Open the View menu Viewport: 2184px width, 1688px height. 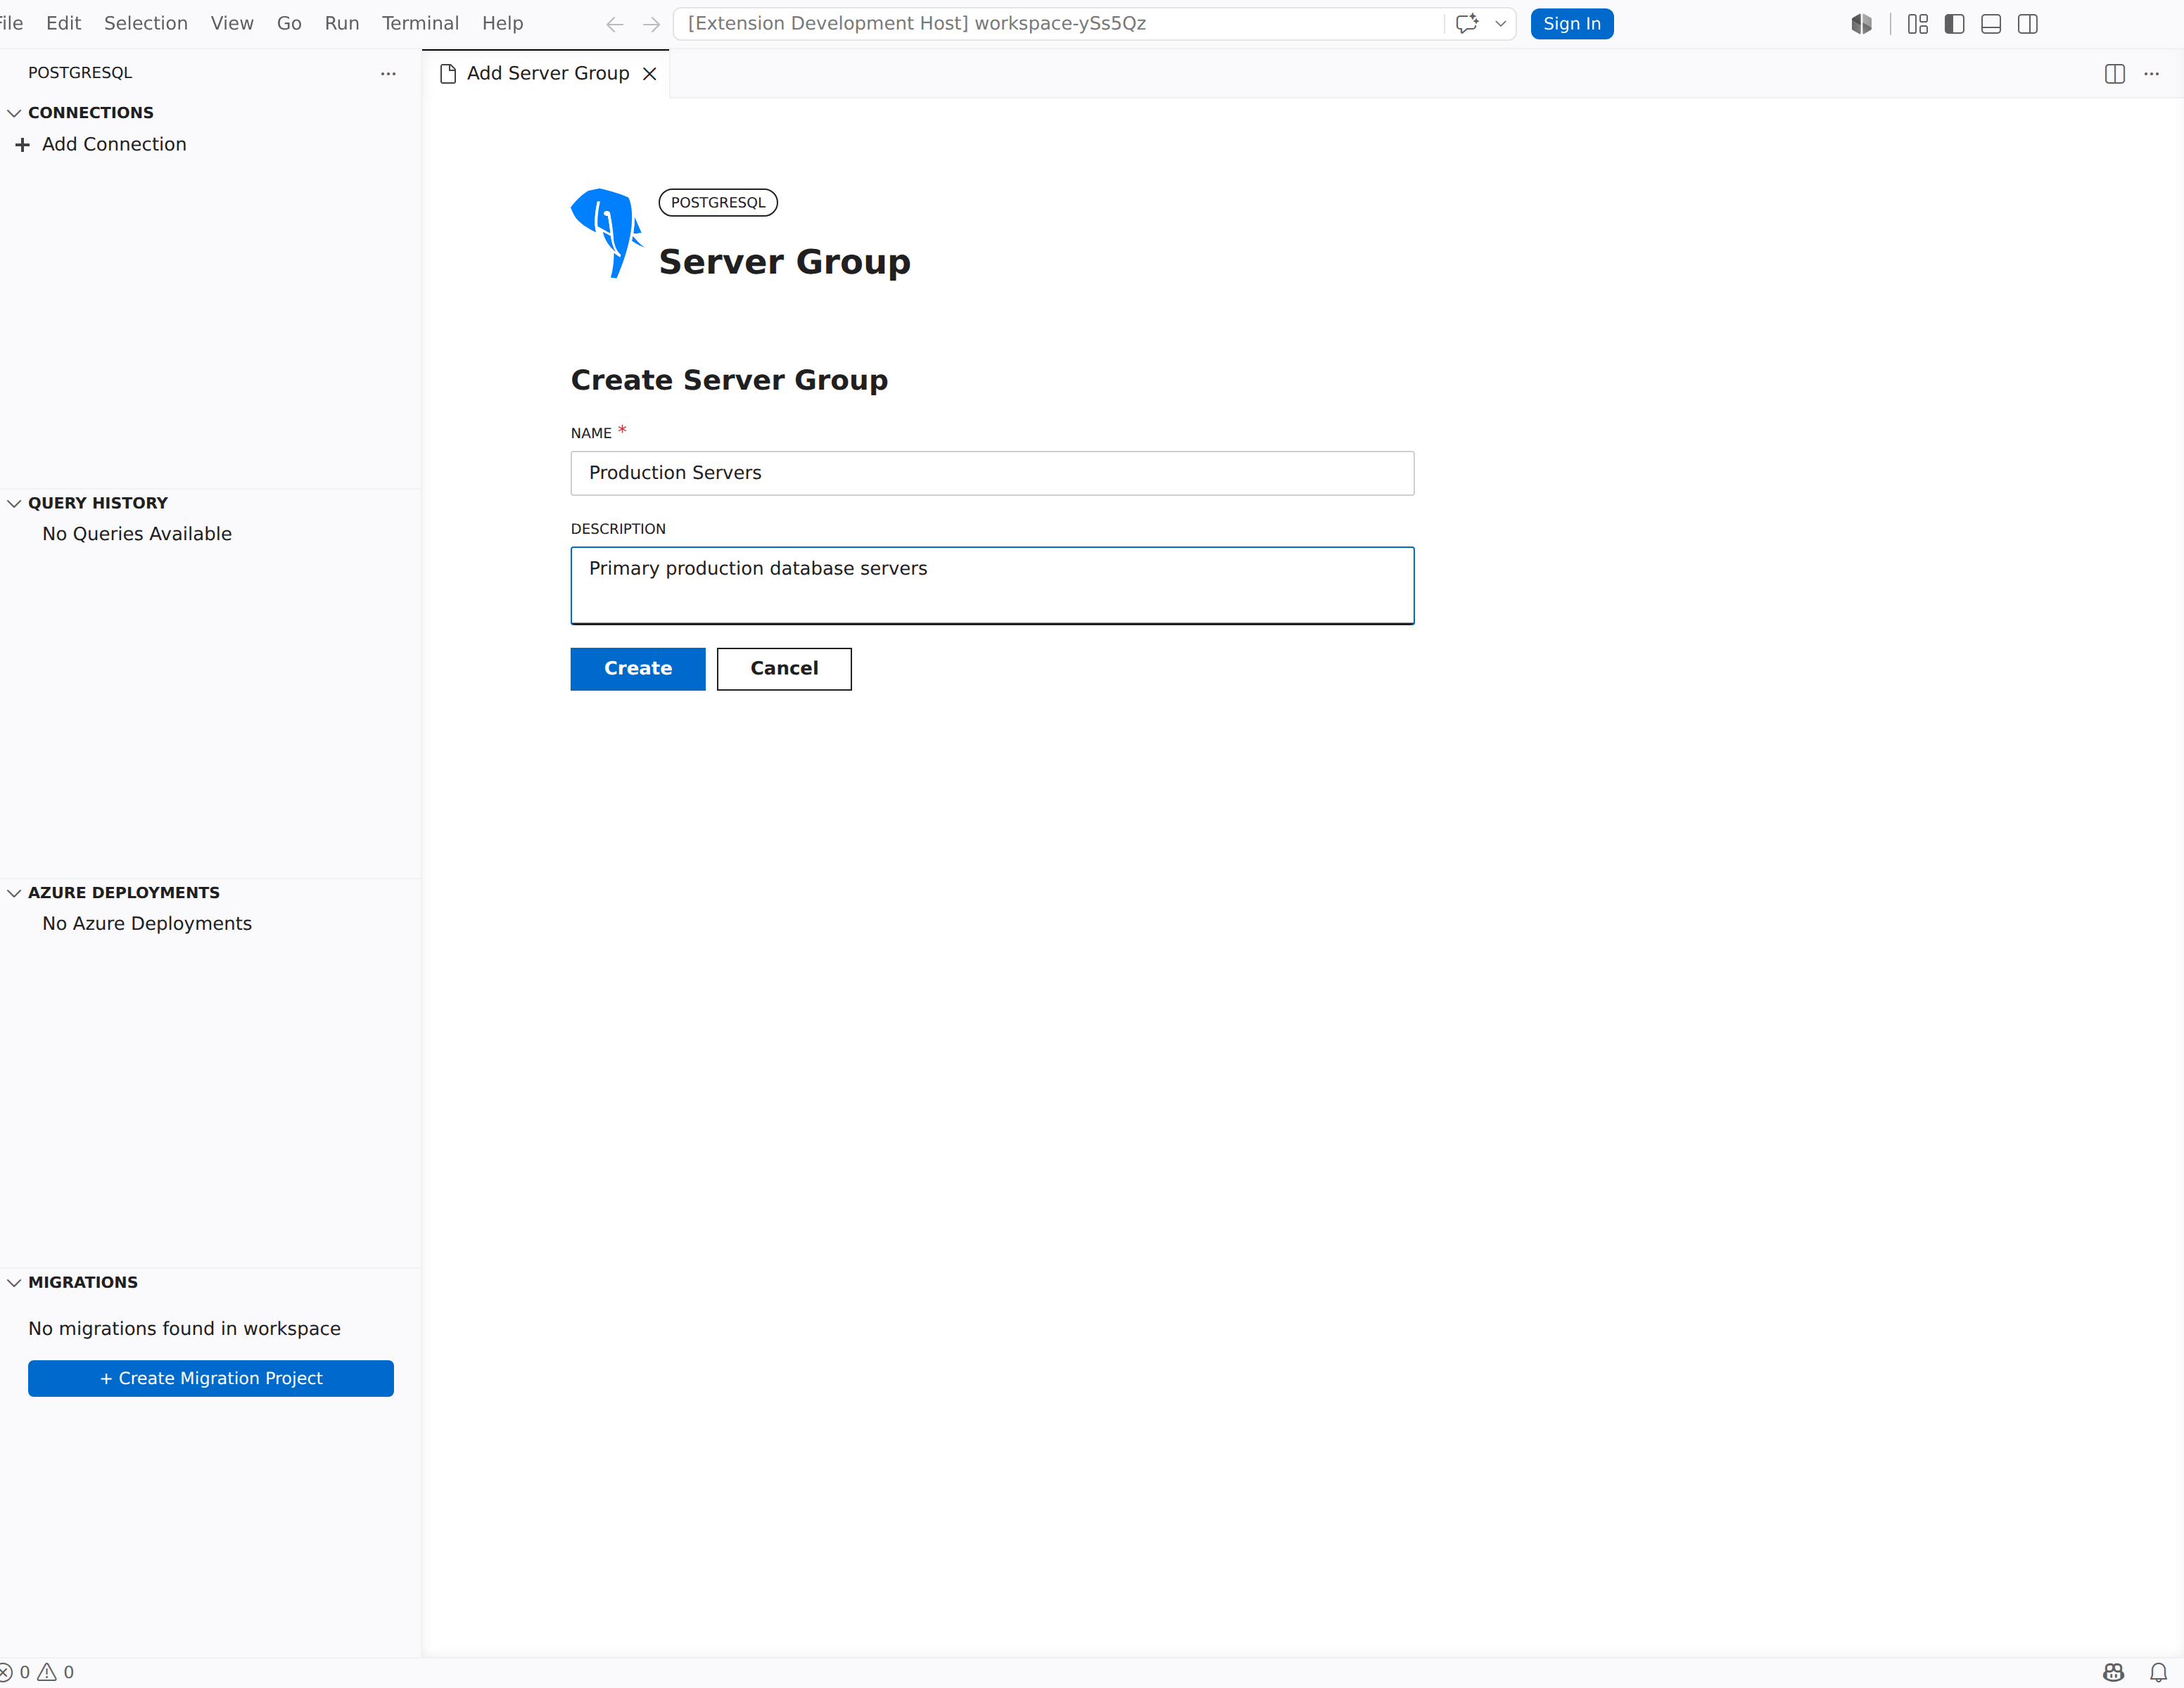pos(232,23)
